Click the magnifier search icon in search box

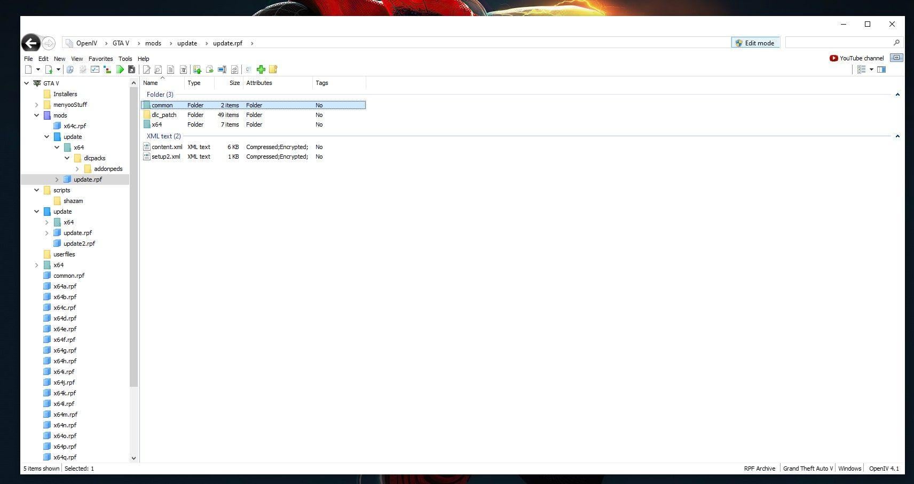pos(896,43)
